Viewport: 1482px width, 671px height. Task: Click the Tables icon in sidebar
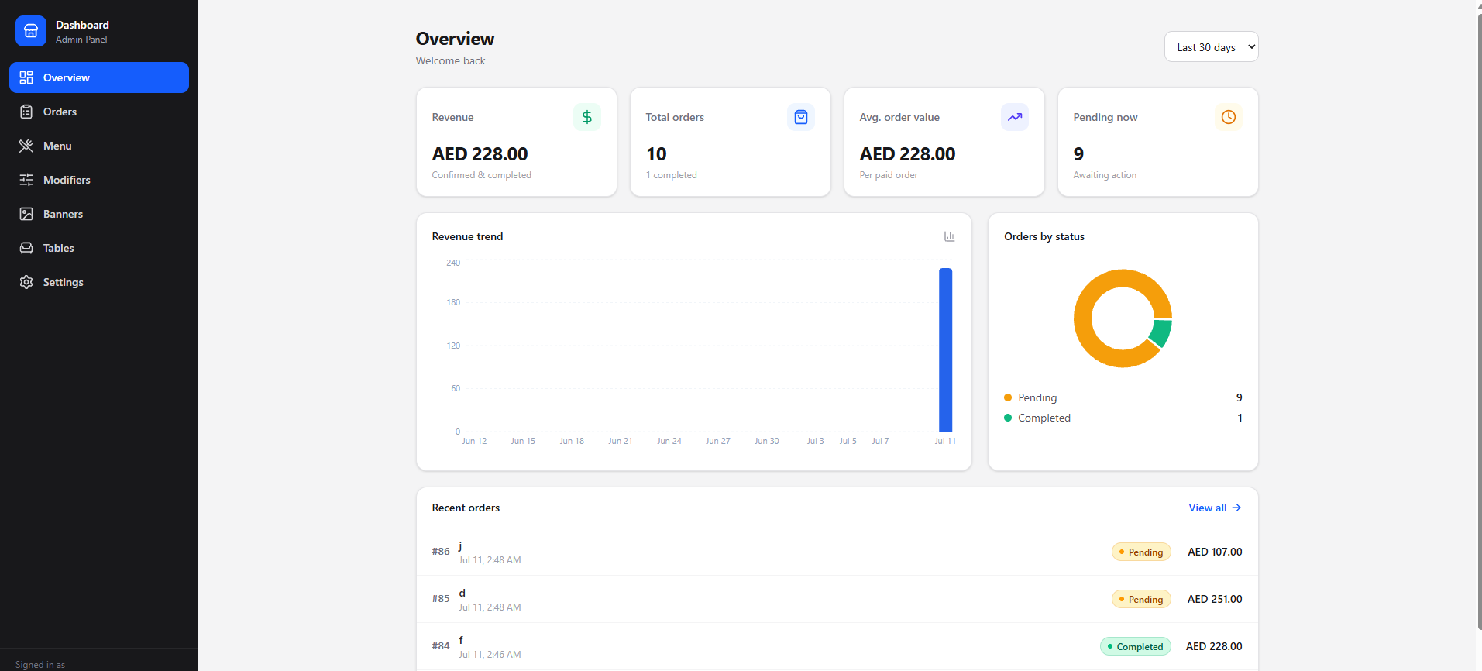(26, 248)
